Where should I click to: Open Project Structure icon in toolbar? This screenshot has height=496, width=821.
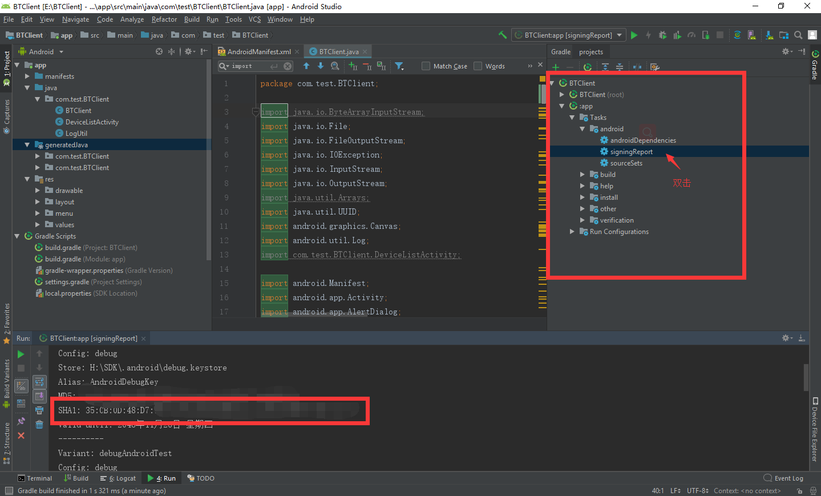[784, 35]
